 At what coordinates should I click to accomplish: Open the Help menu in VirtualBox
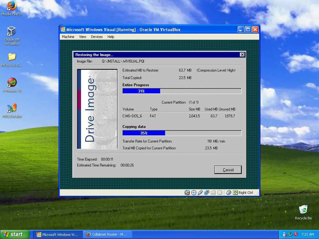pos(111,37)
